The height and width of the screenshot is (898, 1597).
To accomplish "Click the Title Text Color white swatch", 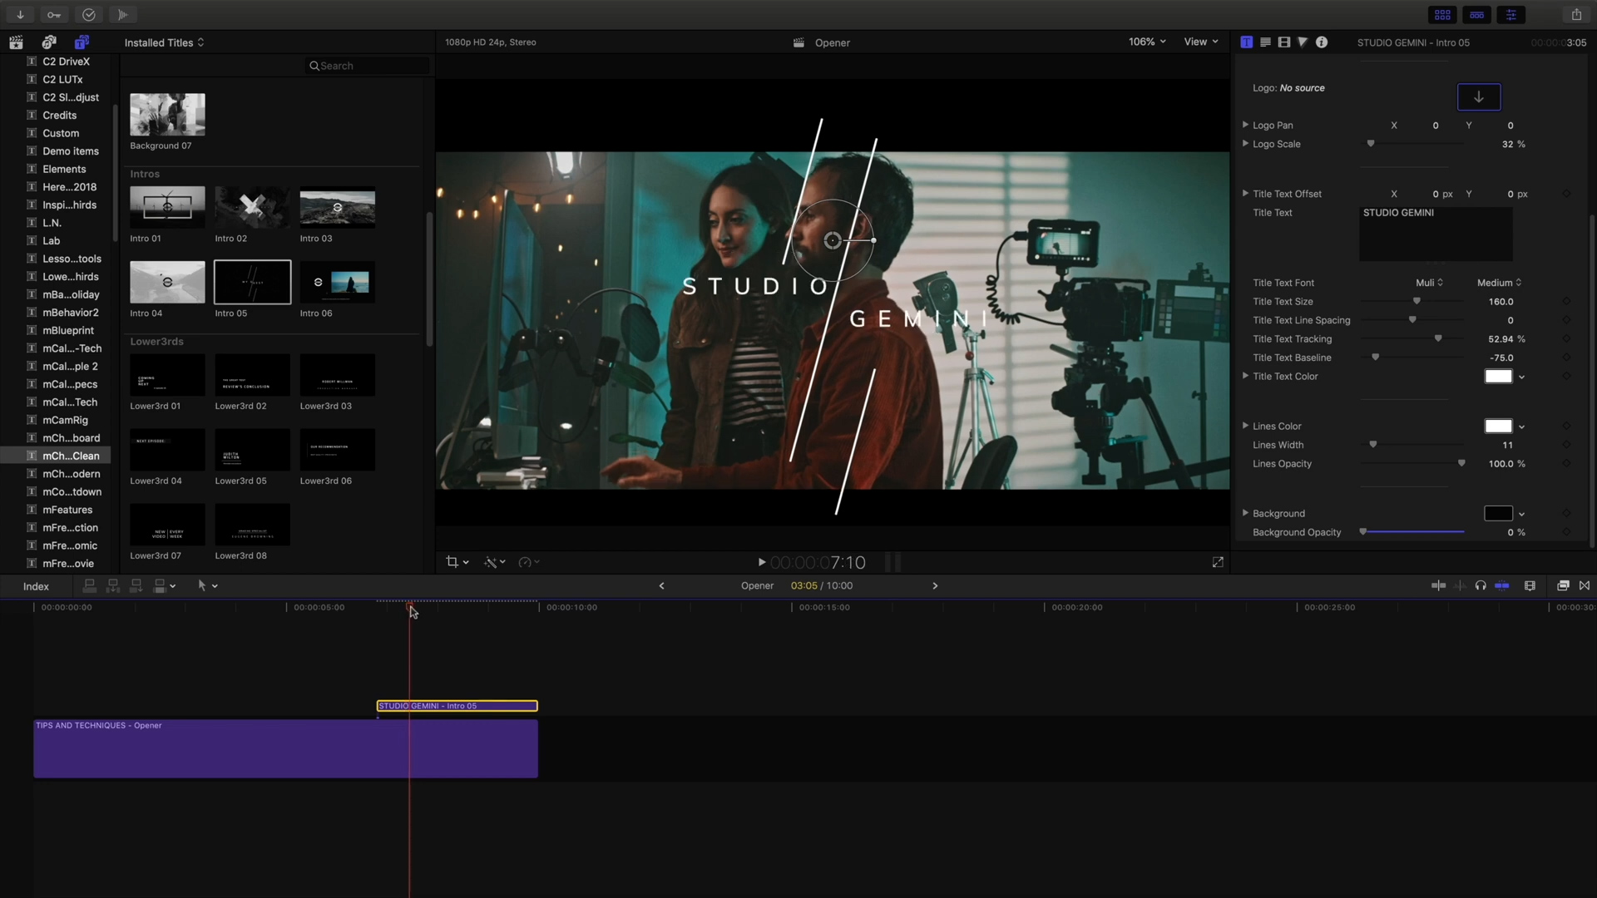I will tap(1498, 377).
